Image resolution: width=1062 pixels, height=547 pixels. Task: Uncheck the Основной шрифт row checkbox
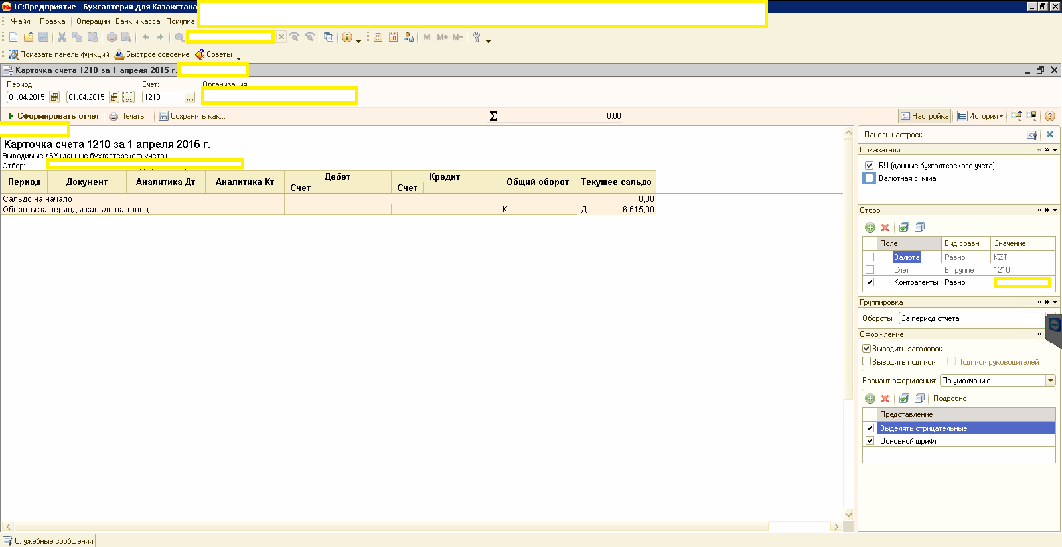click(870, 441)
